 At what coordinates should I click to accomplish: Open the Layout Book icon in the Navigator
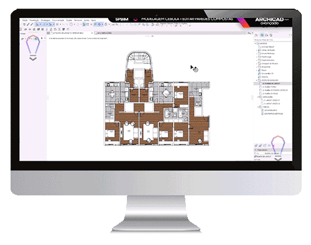(267, 35)
